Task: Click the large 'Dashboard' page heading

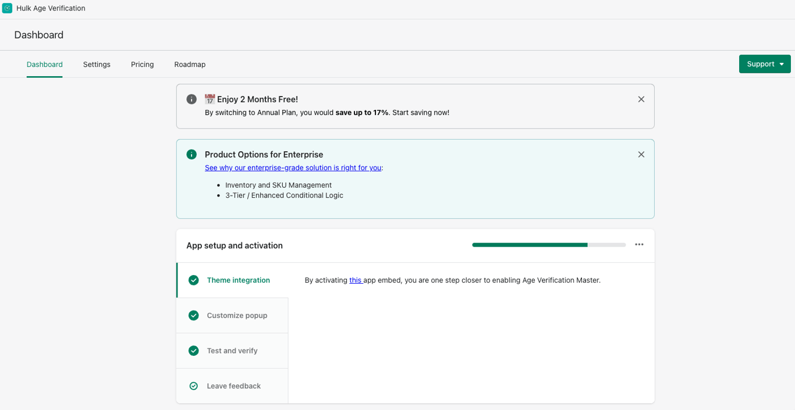Action: coord(39,35)
